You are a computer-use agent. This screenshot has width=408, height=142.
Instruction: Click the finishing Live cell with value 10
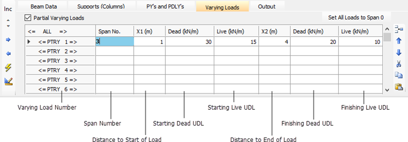click(x=360, y=41)
